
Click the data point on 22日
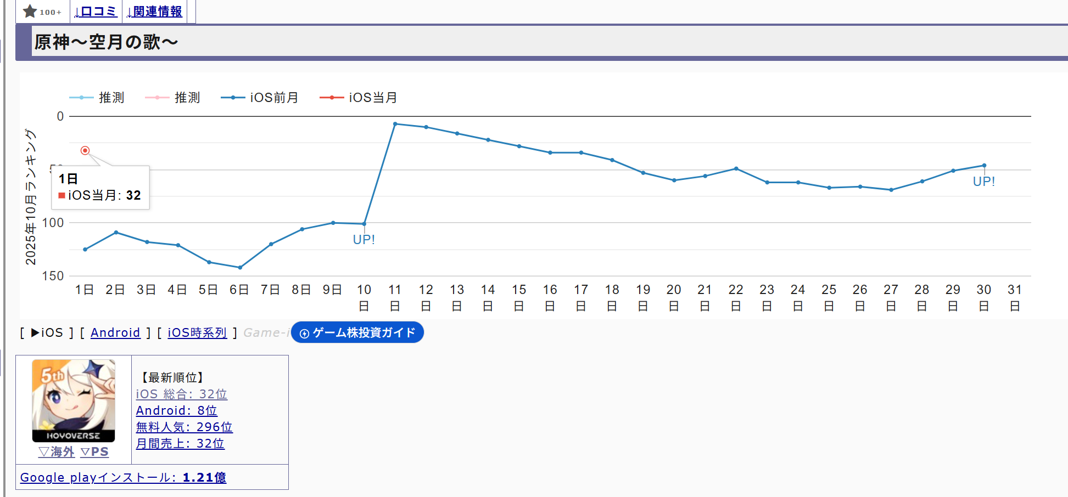pos(736,168)
